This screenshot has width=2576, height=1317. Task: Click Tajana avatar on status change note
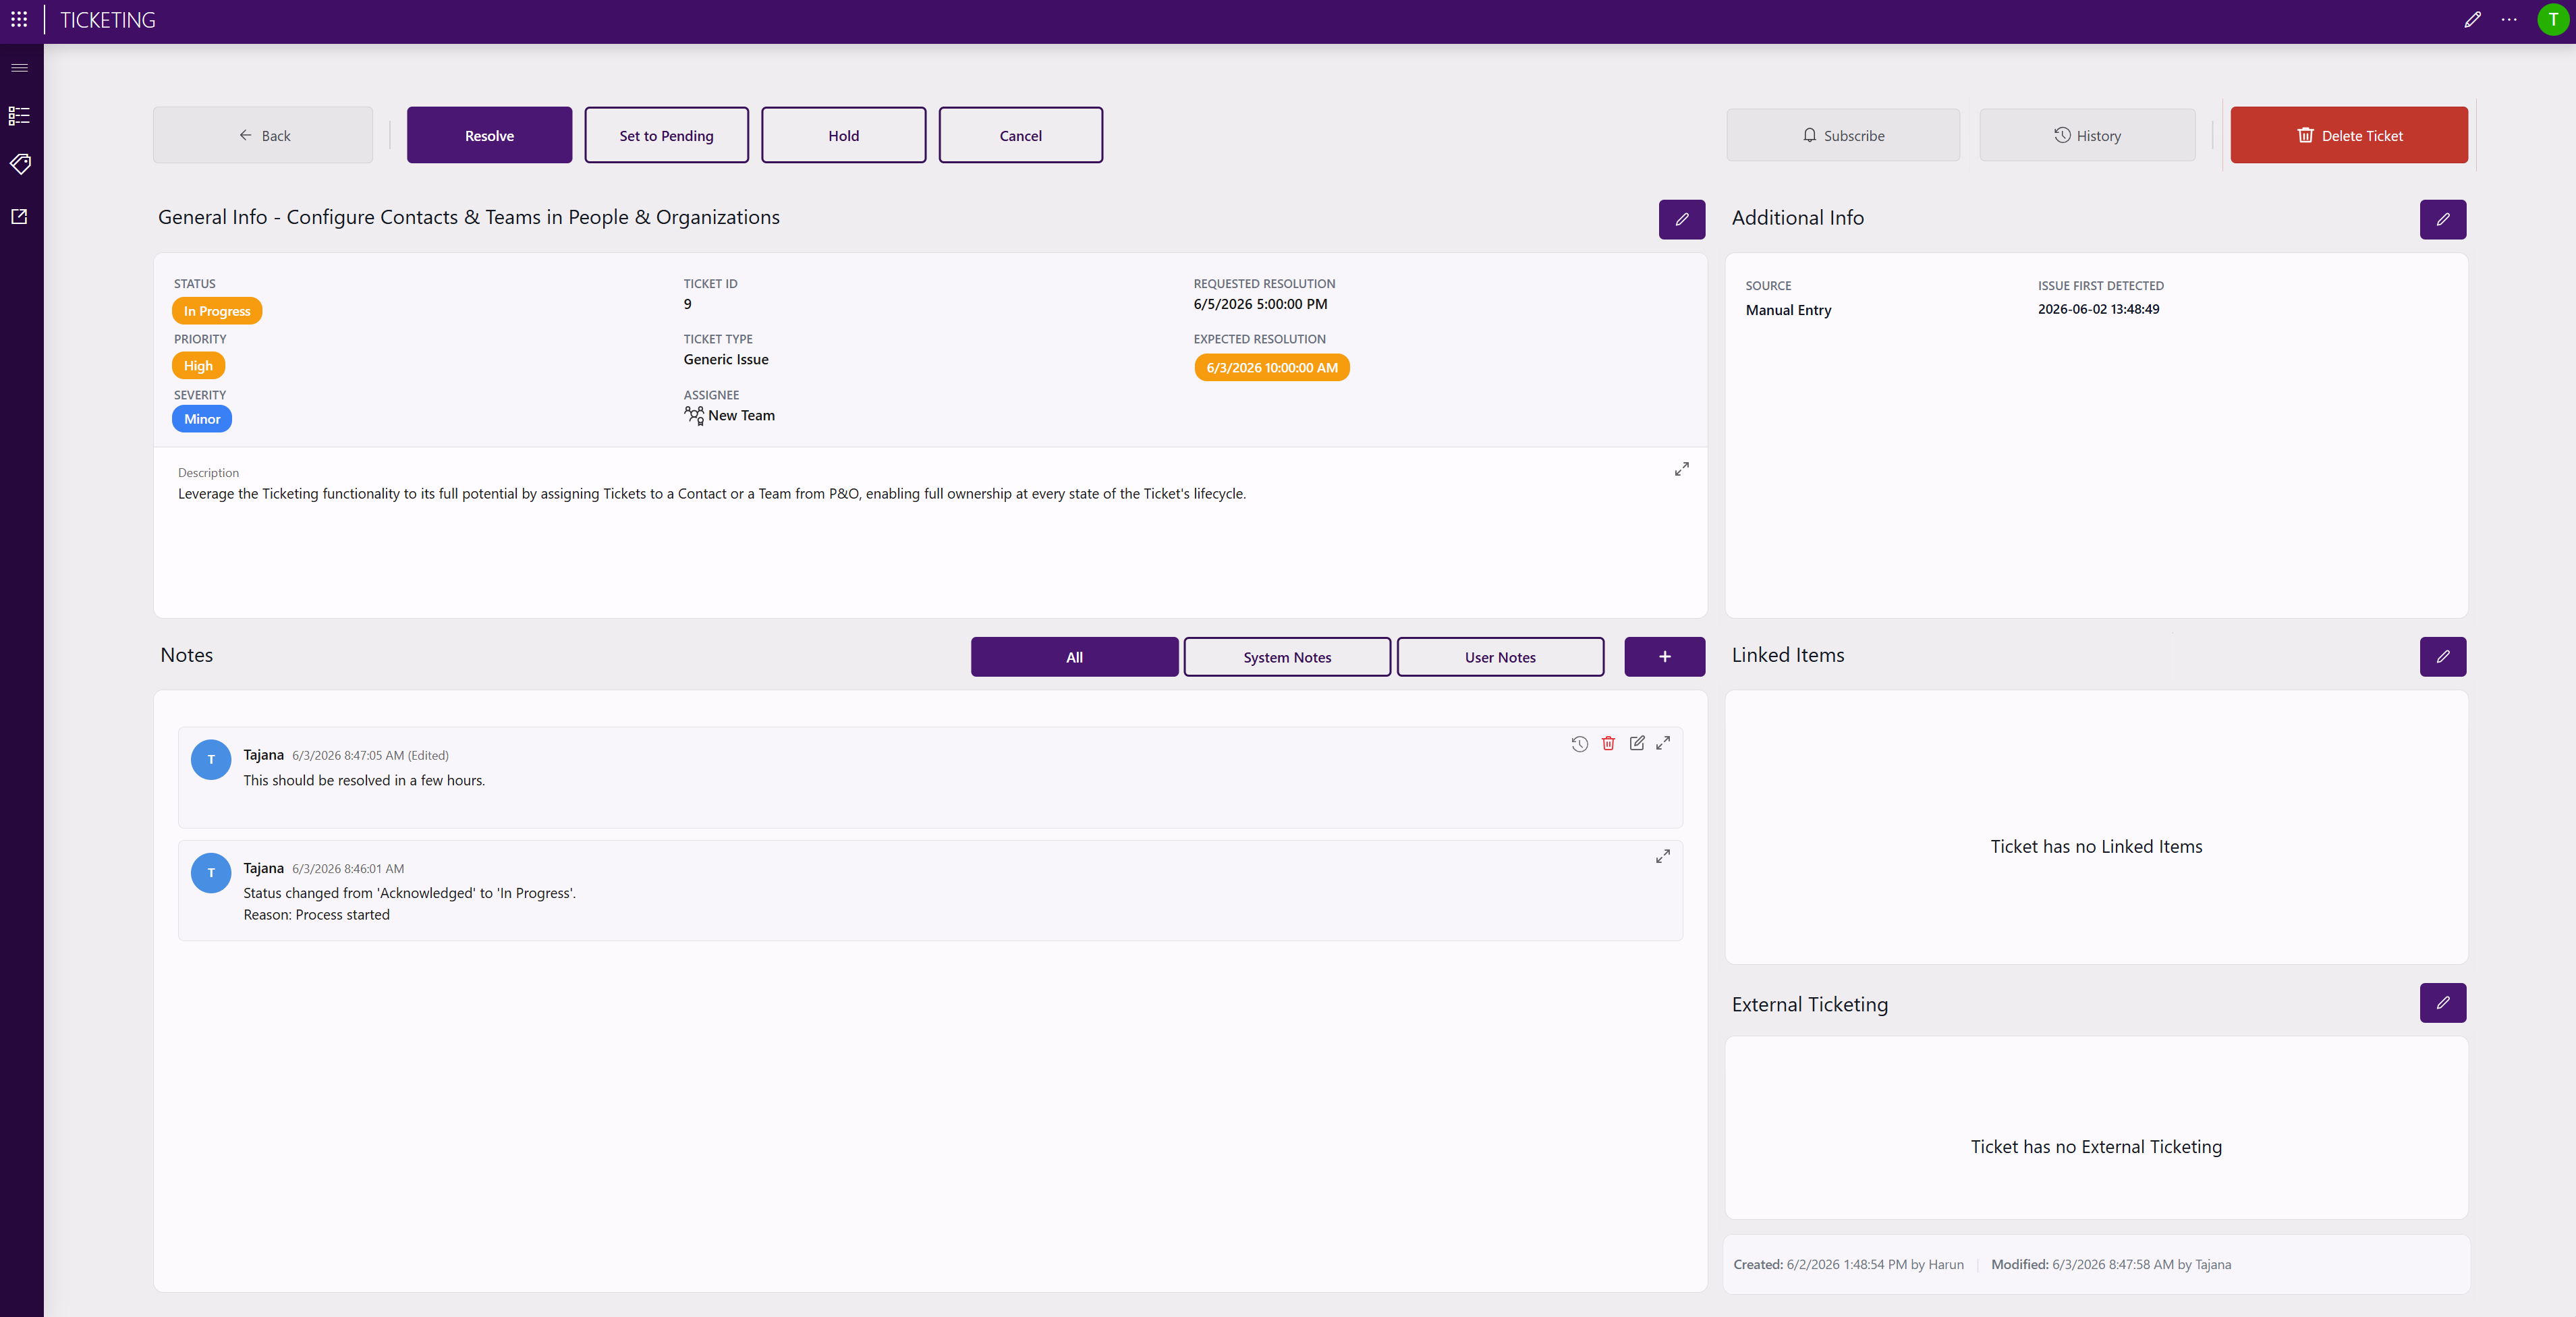click(x=211, y=872)
